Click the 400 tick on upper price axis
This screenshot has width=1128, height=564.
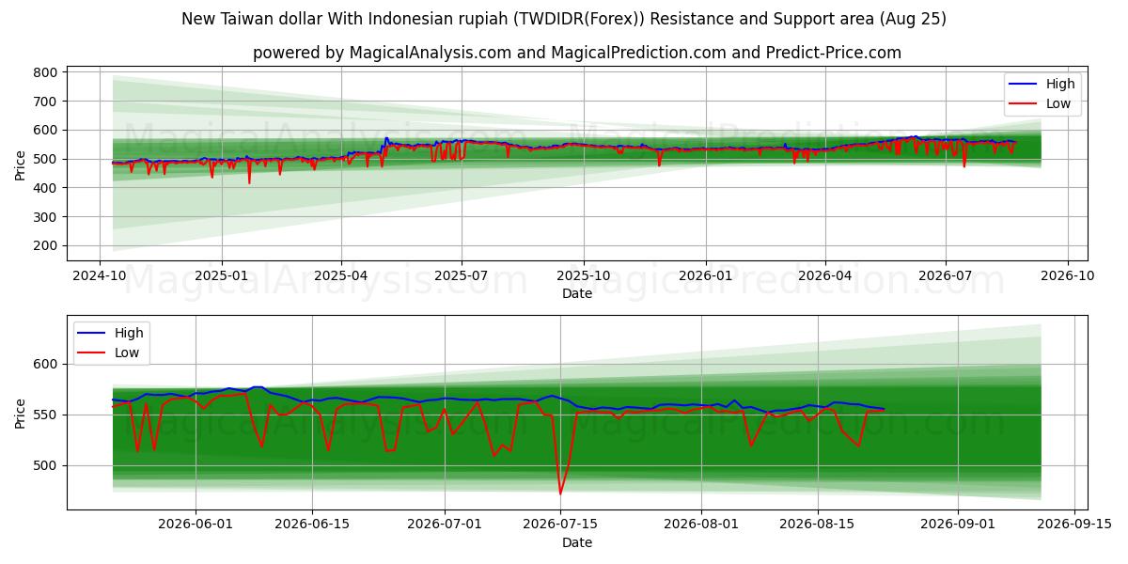point(45,188)
